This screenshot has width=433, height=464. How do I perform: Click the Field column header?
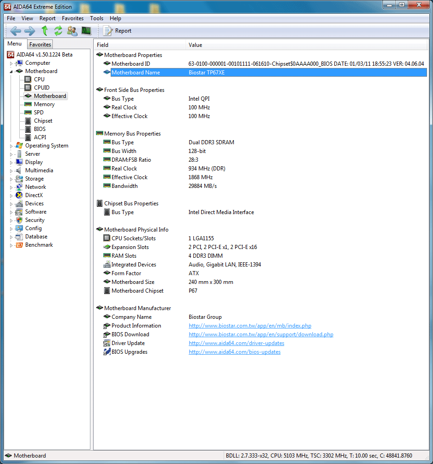coord(140,45)
